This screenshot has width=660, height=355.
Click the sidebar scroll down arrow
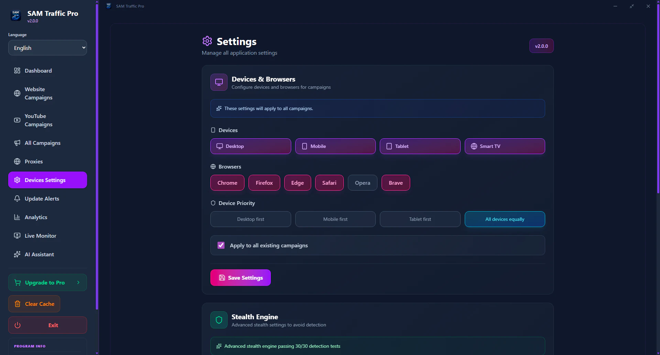pyautogui.click(x=97, y=353)
